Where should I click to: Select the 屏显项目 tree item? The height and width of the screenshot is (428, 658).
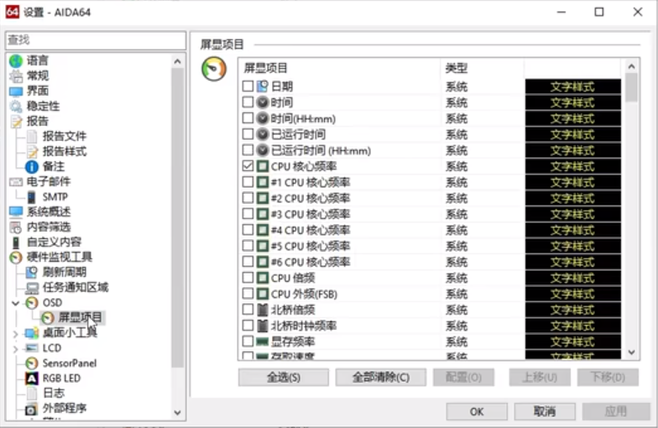[80, 317]
